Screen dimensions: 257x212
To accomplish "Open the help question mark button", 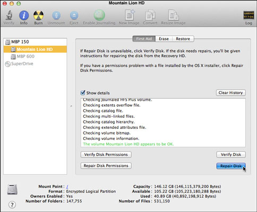I will coord(12,205).
